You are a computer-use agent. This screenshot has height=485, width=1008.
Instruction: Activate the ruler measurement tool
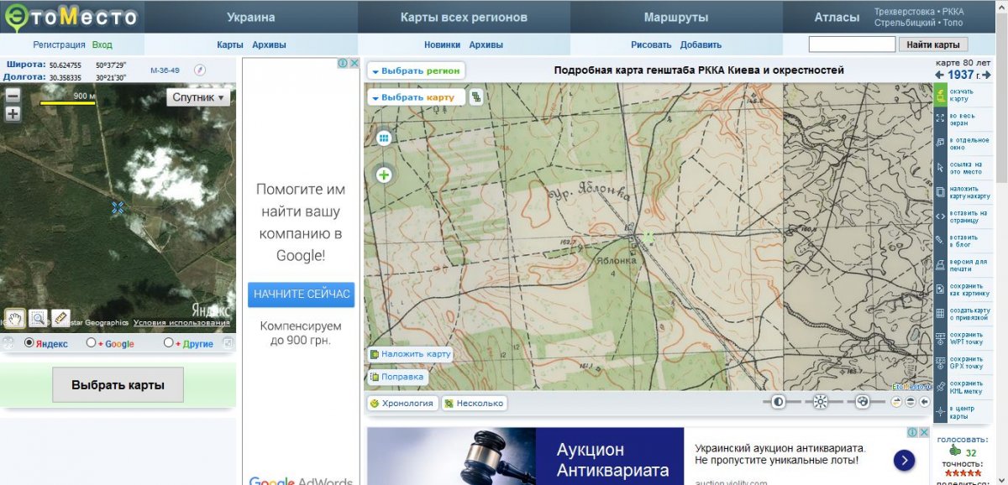coord(60,318)
